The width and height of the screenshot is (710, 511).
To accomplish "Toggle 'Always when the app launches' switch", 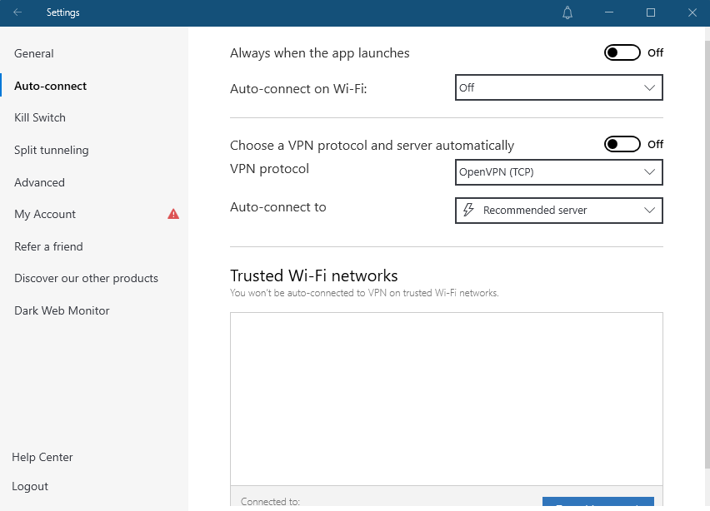I will (x=622, y=53).
